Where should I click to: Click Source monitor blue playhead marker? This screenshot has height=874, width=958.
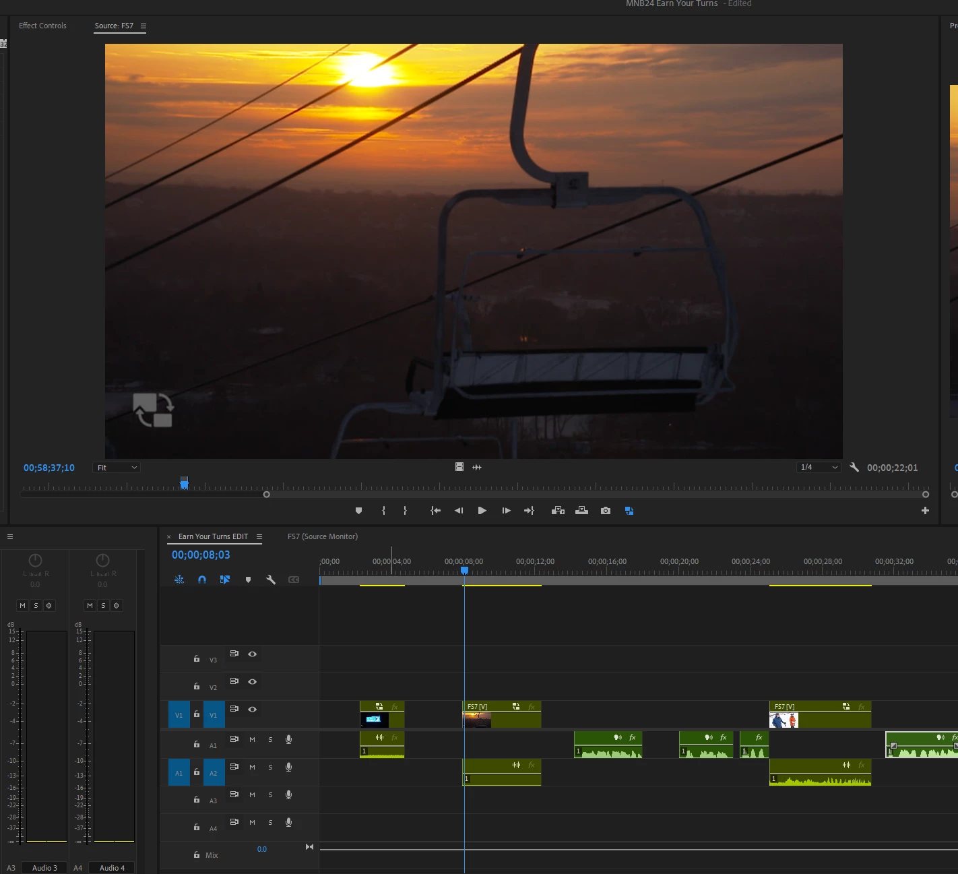click(184, 482)
